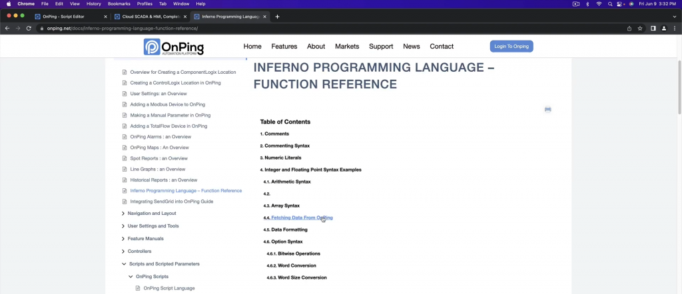Open the Chrome profile icon
This screenshot has width=682, height=294.
(x=664, y=28)
